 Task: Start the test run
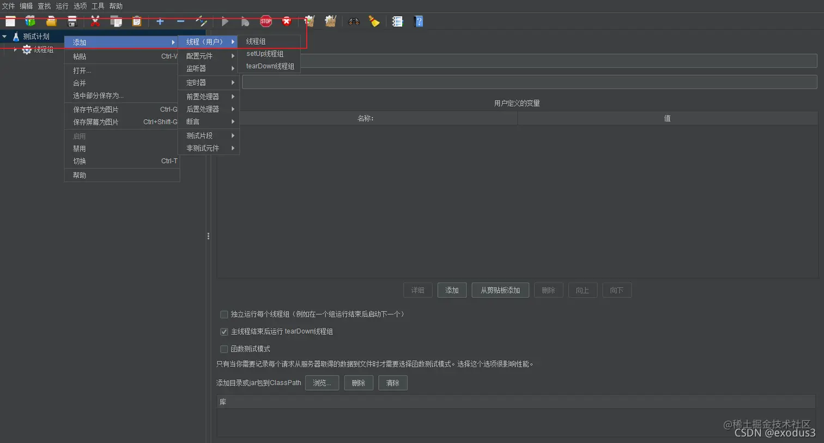click(225, 21)
